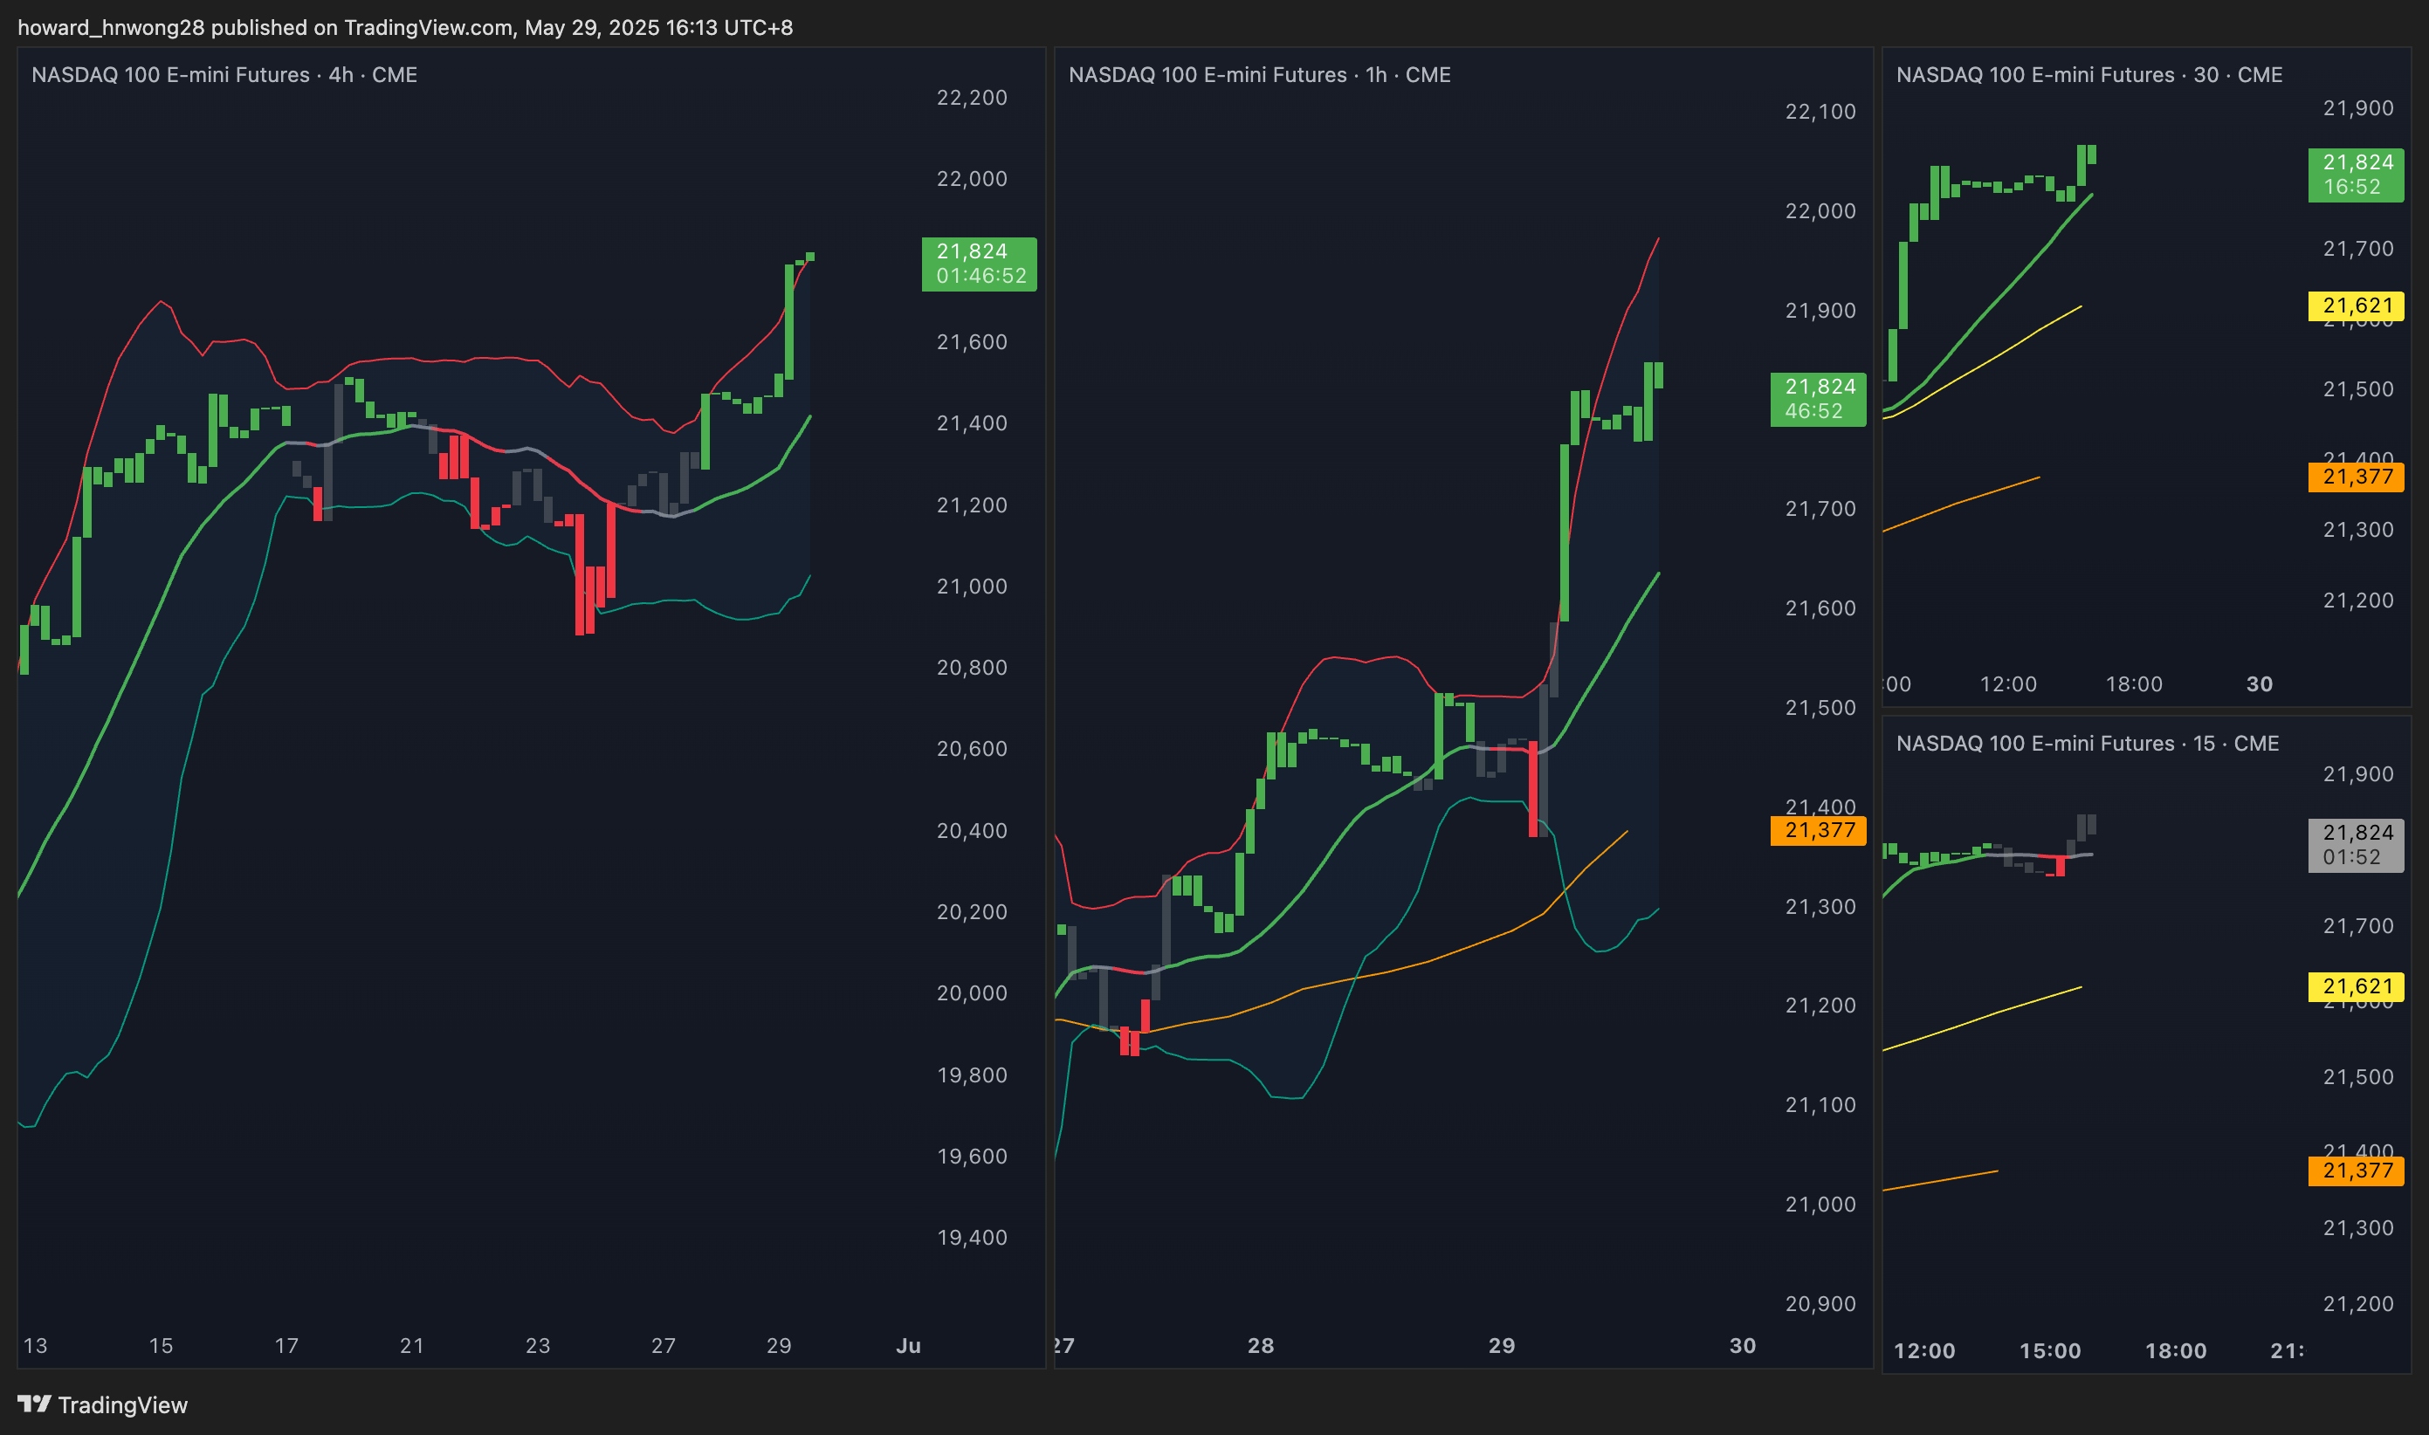Click yellow 21,621 label on 15-minute chart
This screenshot has height=1435, width=2429.
(x=2356, y=986)
